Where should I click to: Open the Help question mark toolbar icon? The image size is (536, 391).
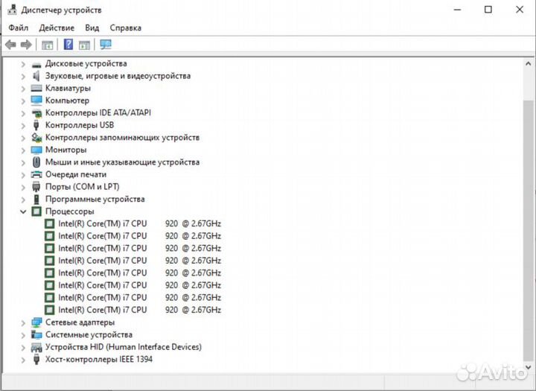pyautogui.click(x=68, y=45)
